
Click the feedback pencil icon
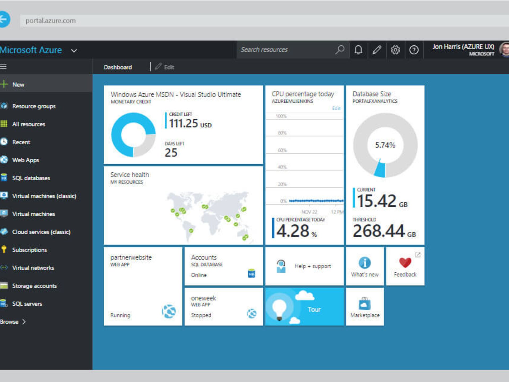coord(377,50)
